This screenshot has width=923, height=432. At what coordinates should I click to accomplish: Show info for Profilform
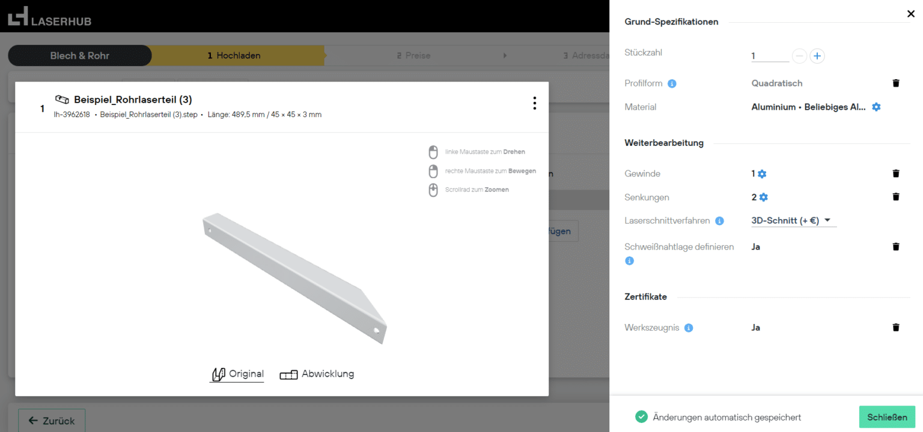672,83
